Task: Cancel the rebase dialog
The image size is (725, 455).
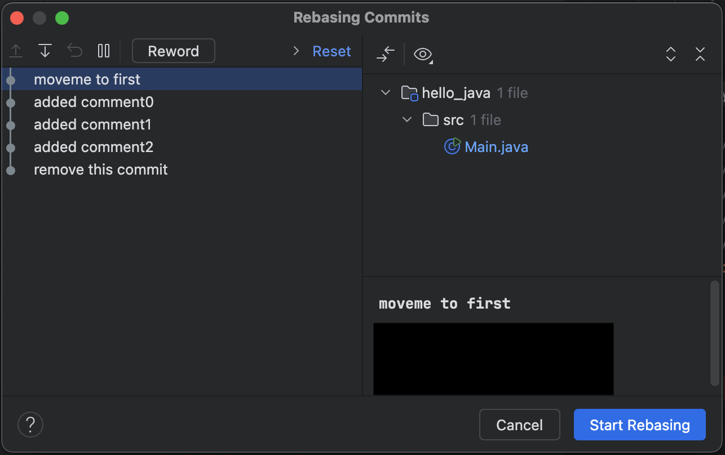Action: (x=519, y=425)
